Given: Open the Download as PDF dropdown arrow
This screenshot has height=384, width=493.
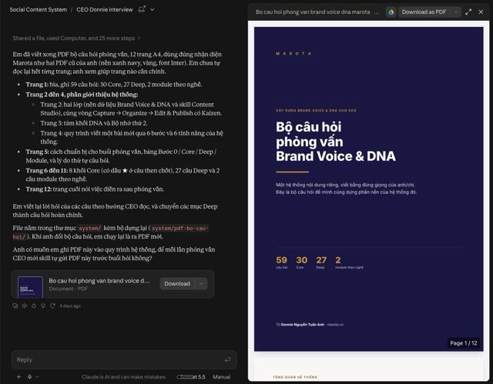Looking at the screenshot, I should (455, 12).
